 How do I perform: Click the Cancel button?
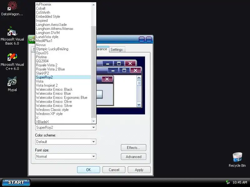tap(114, 170)
